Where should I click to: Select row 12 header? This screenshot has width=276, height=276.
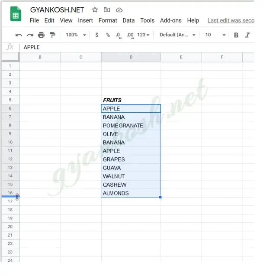[x=10, y=159]
